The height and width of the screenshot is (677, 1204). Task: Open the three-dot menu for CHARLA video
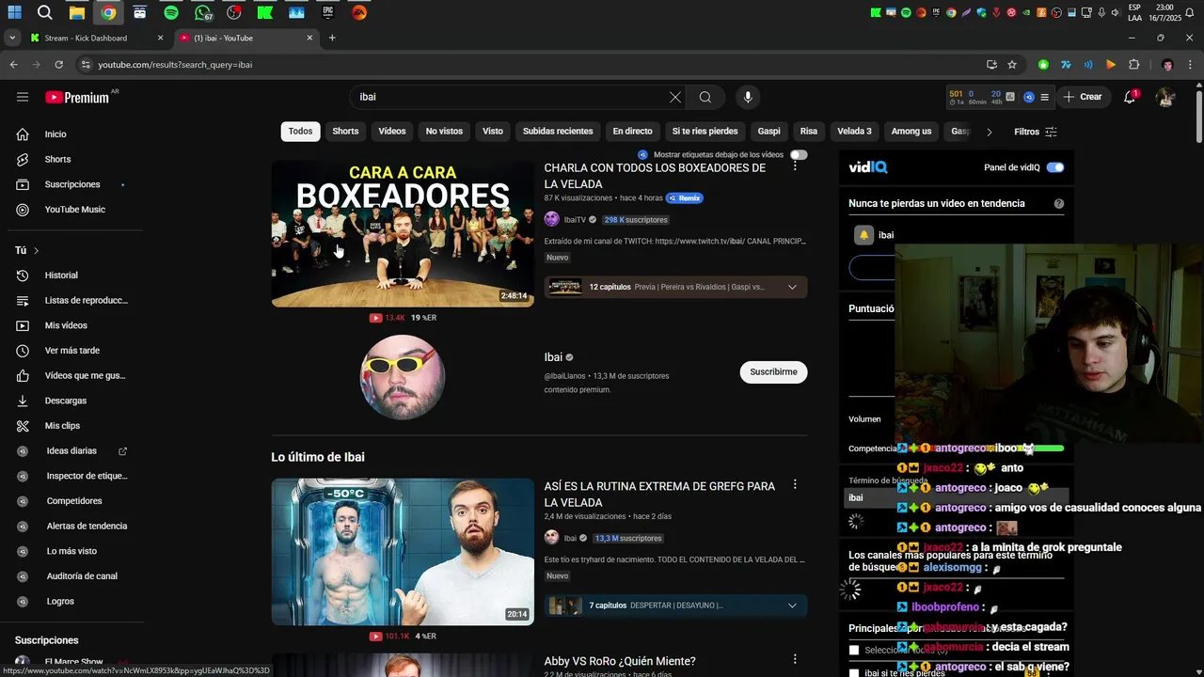point(795,165)
